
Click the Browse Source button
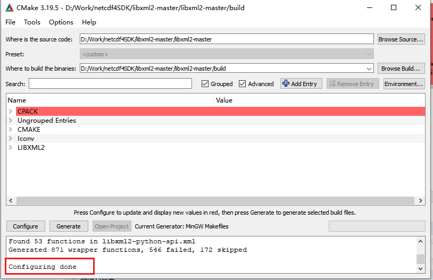pyautogui.click(x=401, y=39)
